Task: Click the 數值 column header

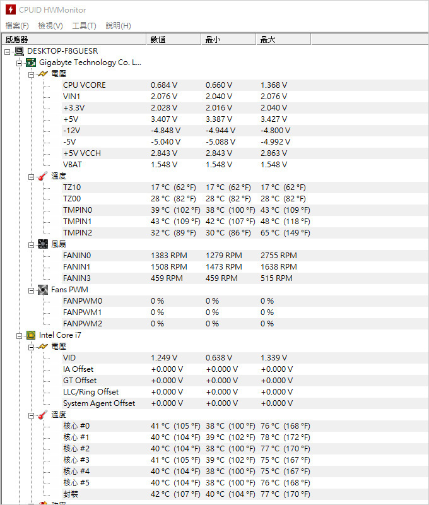Action: pos(173,39)
